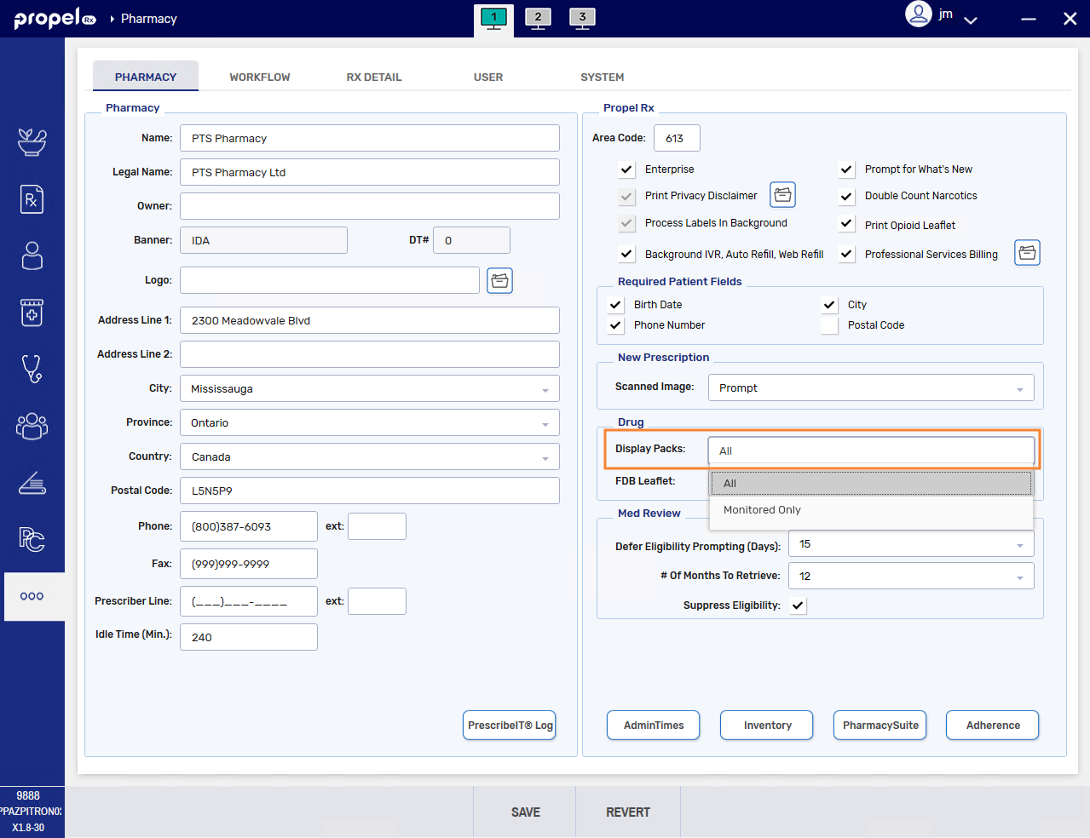Click the Prescriber Line phone field
Image resolution: width=1090 pixels, height=838 pixels.
coord(249,601)
